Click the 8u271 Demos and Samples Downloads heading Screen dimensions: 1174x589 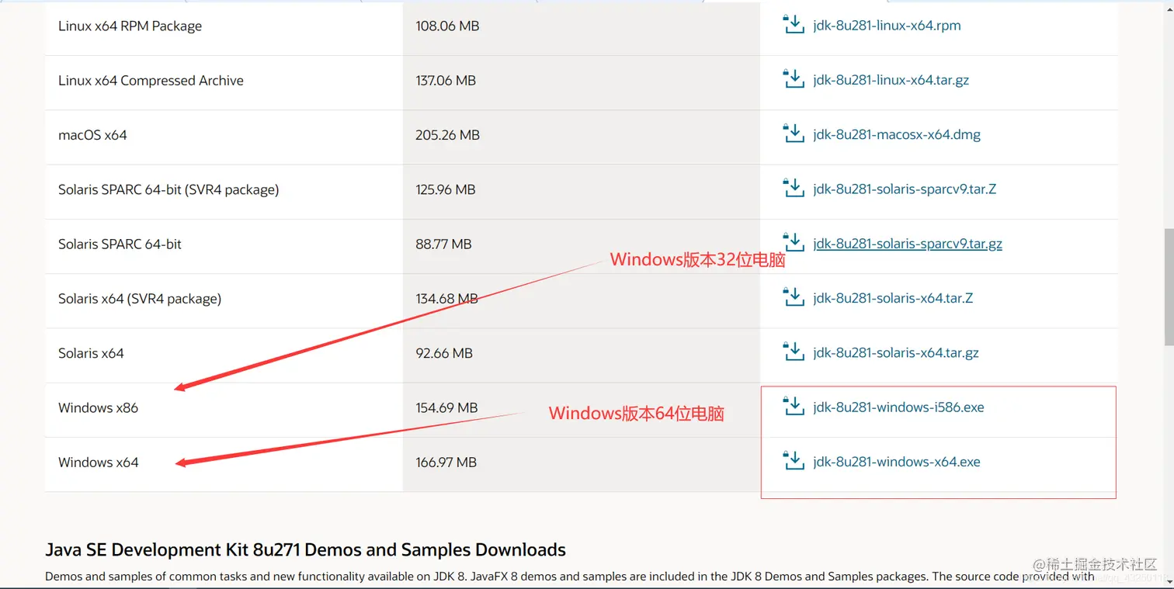305,550
